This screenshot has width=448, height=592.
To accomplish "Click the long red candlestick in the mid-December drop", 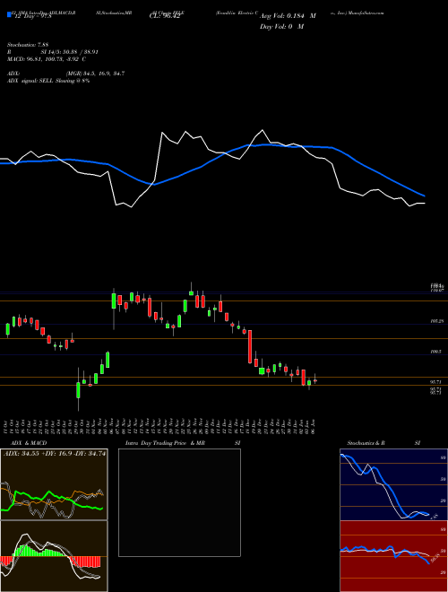I will pos(250,346).
